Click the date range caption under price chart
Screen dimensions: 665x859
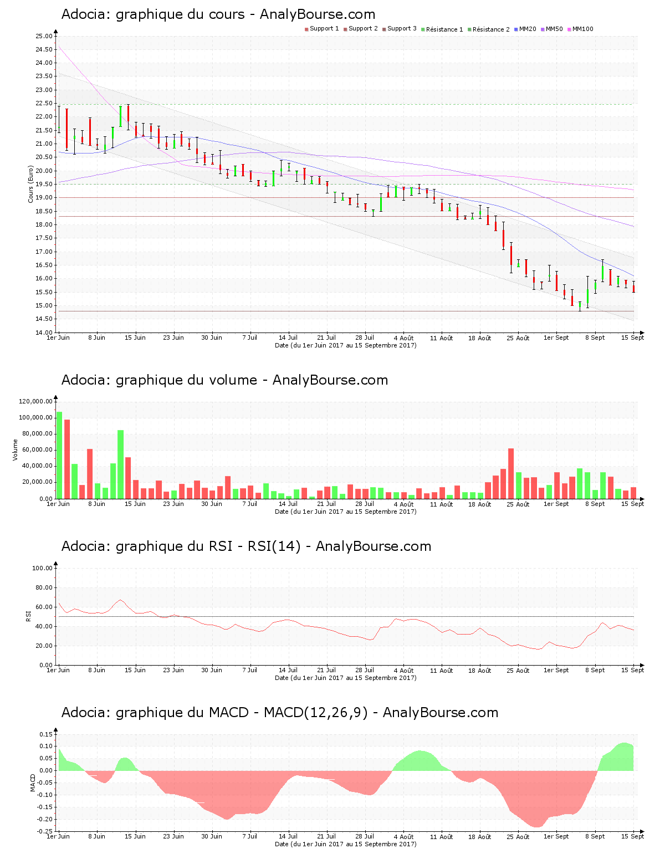coord(346,345)
